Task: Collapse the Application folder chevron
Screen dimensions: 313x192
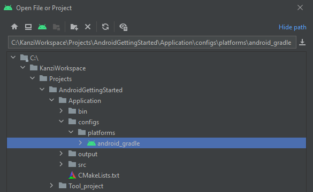Action: pos(51,100)
